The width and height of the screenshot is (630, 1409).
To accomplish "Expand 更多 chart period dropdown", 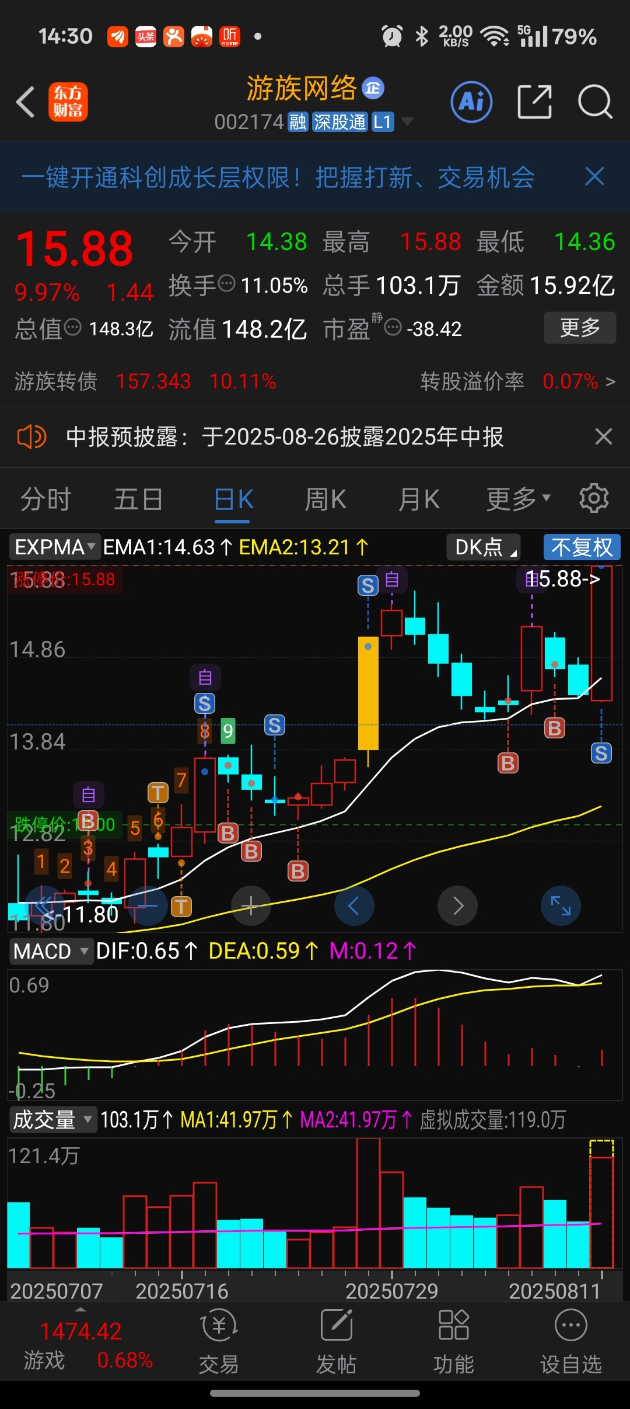I will (x=518, y=499).
